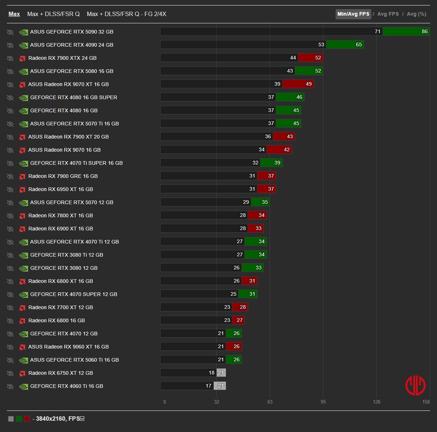The width and height of the screenshot is (437, 432).
Task: Click ASUS GEFORCE RTX 5090 32 GB label
Action: point(71,32)
